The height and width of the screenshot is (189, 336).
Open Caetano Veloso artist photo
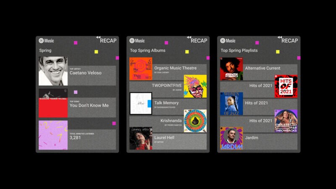(53, 71)
